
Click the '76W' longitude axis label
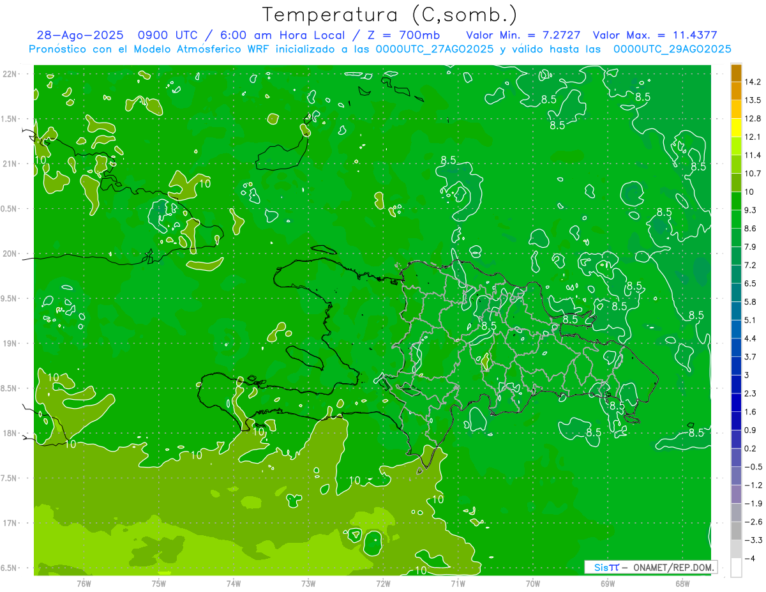point(84,583)
